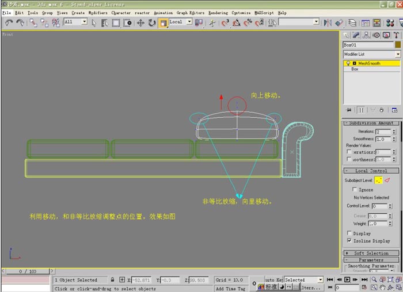Click the Undo arrow in toolbar
The height and width of the screenshot is (292, 403).
[x=9, y=22]
